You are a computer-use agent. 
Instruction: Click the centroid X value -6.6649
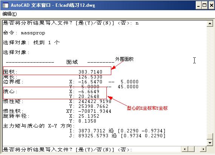(x=89, y=92)
